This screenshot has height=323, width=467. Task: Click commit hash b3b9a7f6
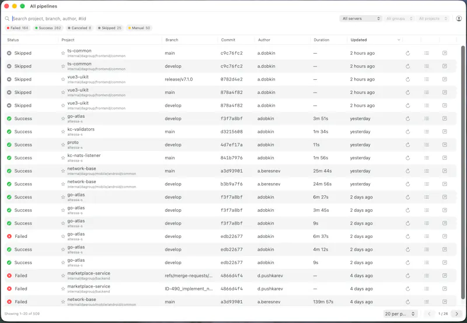tap(231, 184)
